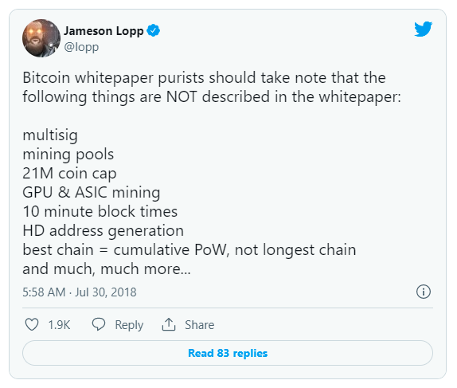
Task: Click the GPU & ASIC mining line
Action: pyautogui.click(x=92, y=193)
